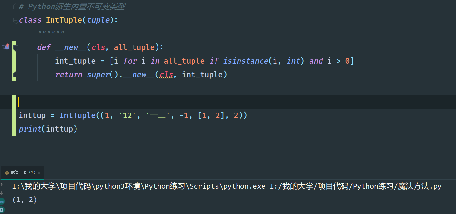Image resolution: width=456 pixels, height=214 pixels.
Task: Toggle scroll to end of console output
Action: click(x=2, y=209)
